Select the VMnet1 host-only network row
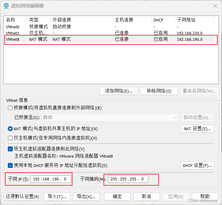This screenshot has width=222, height=205. tap(62, 33)
